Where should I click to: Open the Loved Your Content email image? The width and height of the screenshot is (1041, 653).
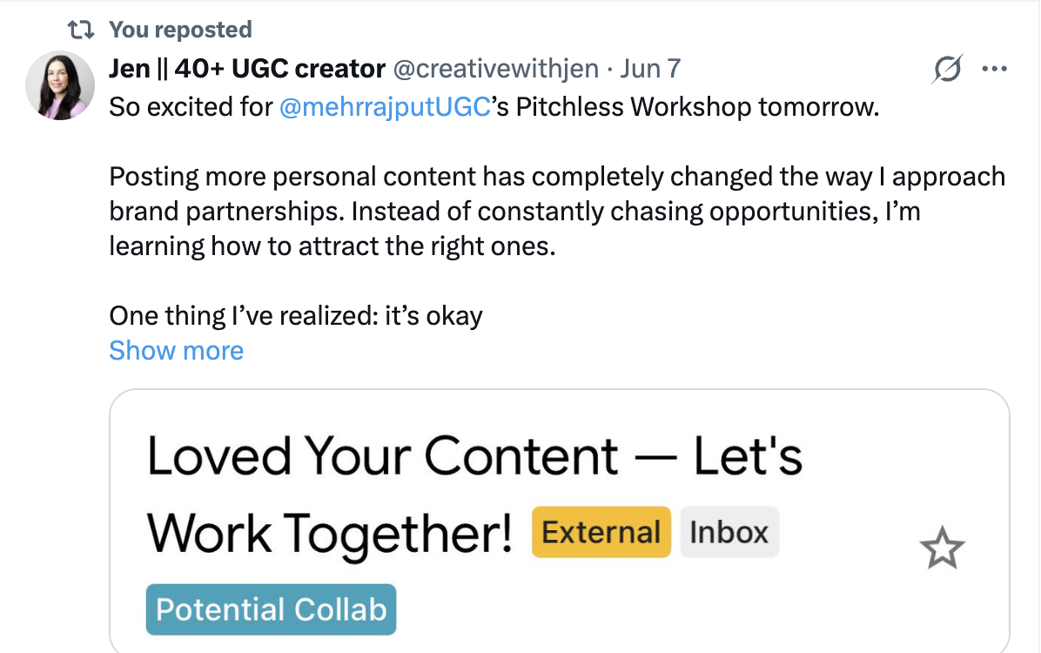pyautogui.click(x=559, y=522)
